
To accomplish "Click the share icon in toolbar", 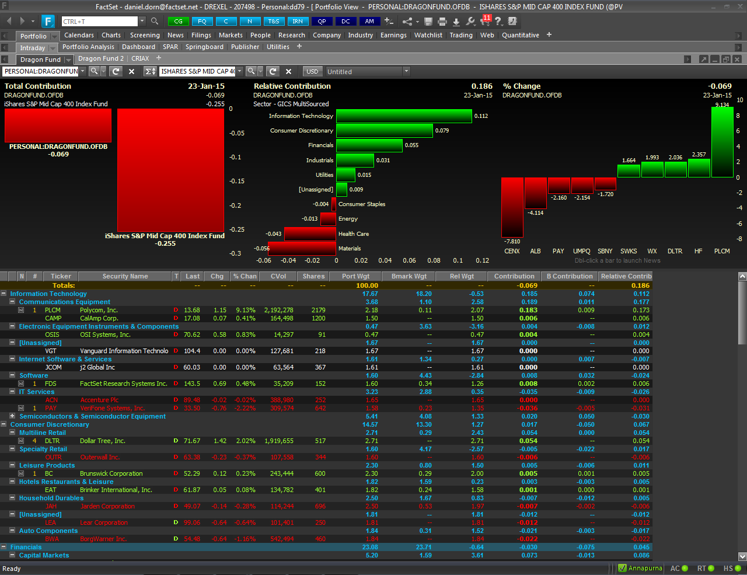I will [407, 22].
